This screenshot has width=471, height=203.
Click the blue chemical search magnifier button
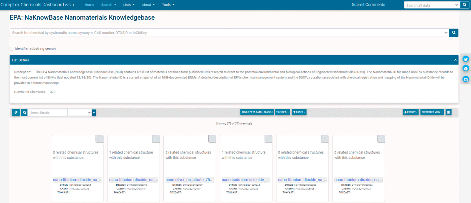(x=454, y=33)
